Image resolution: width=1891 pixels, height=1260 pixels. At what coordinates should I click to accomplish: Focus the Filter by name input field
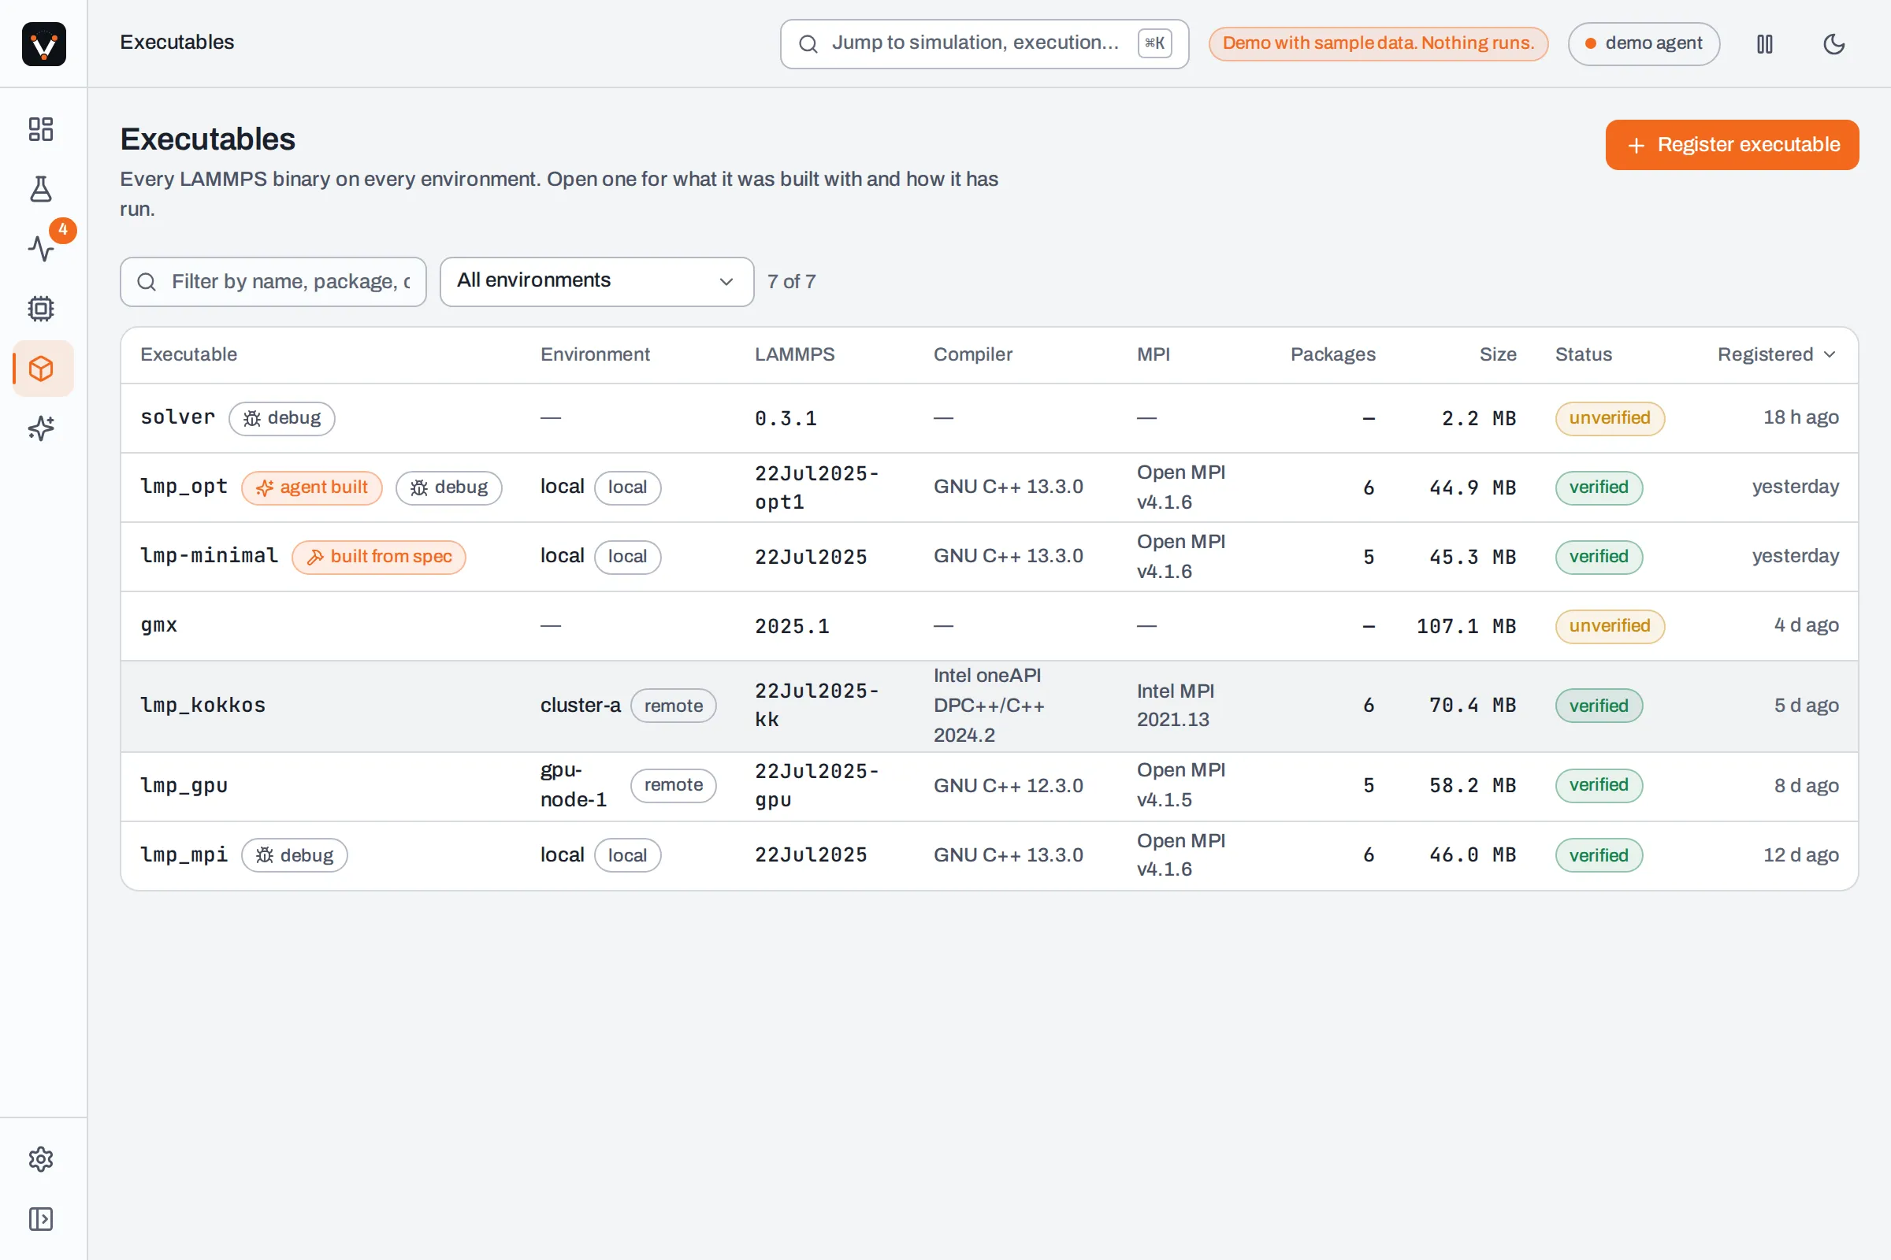click(x=273, y=281)
